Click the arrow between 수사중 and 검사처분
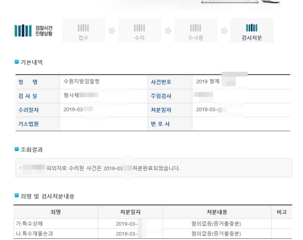This screenshot has width=303, height=240. 225,31
